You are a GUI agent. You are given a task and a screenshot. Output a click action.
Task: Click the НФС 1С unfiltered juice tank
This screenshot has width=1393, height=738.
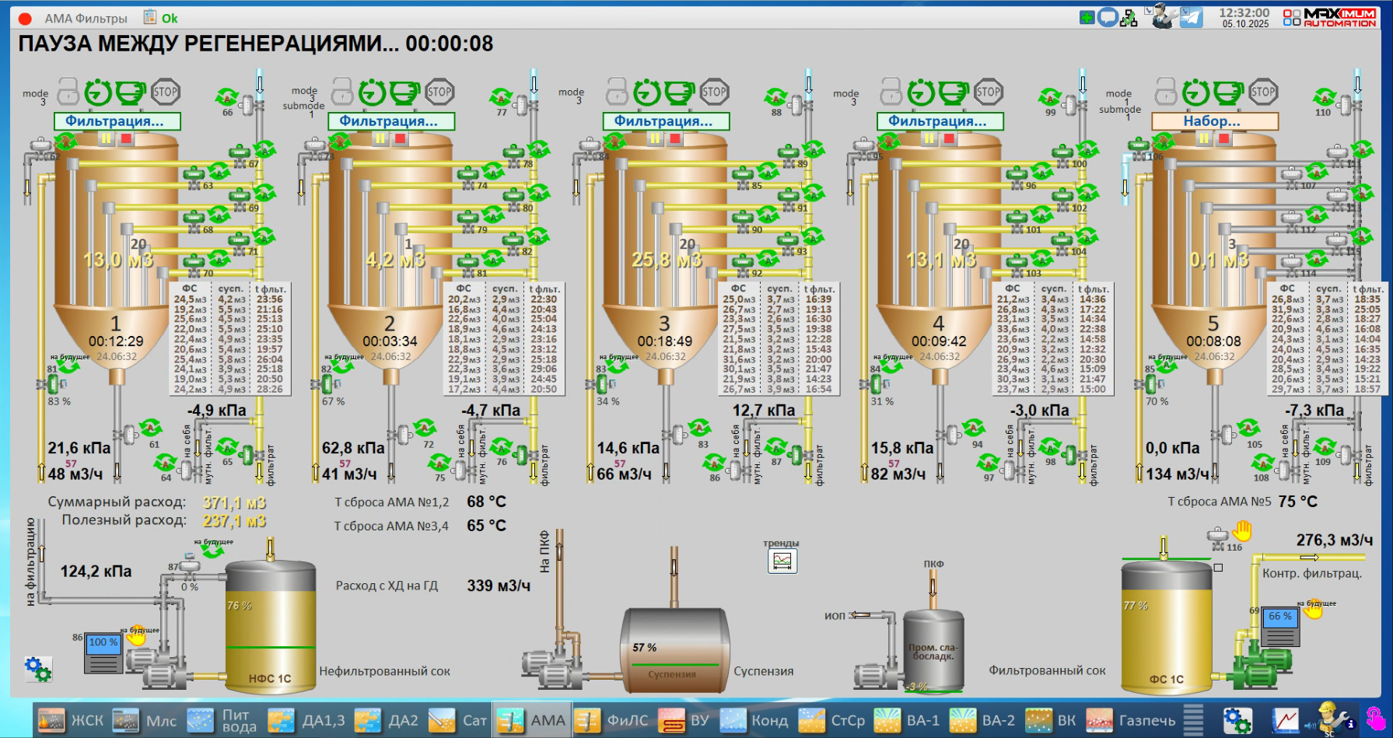[270, 630]
